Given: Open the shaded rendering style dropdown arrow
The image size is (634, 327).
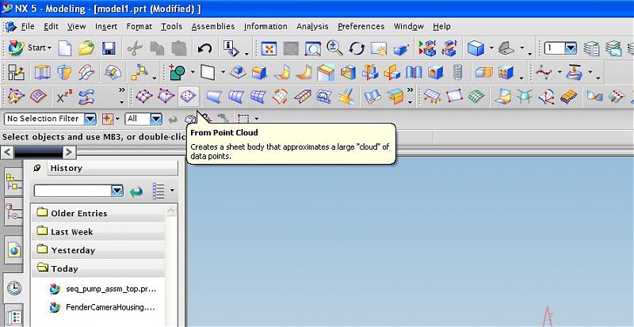Looking at the screenshot, I should pos(491,48).
